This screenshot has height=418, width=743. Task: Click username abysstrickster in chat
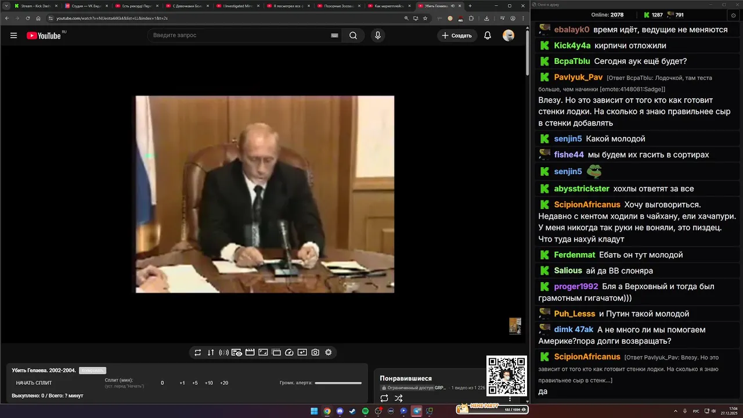(582, 189)
